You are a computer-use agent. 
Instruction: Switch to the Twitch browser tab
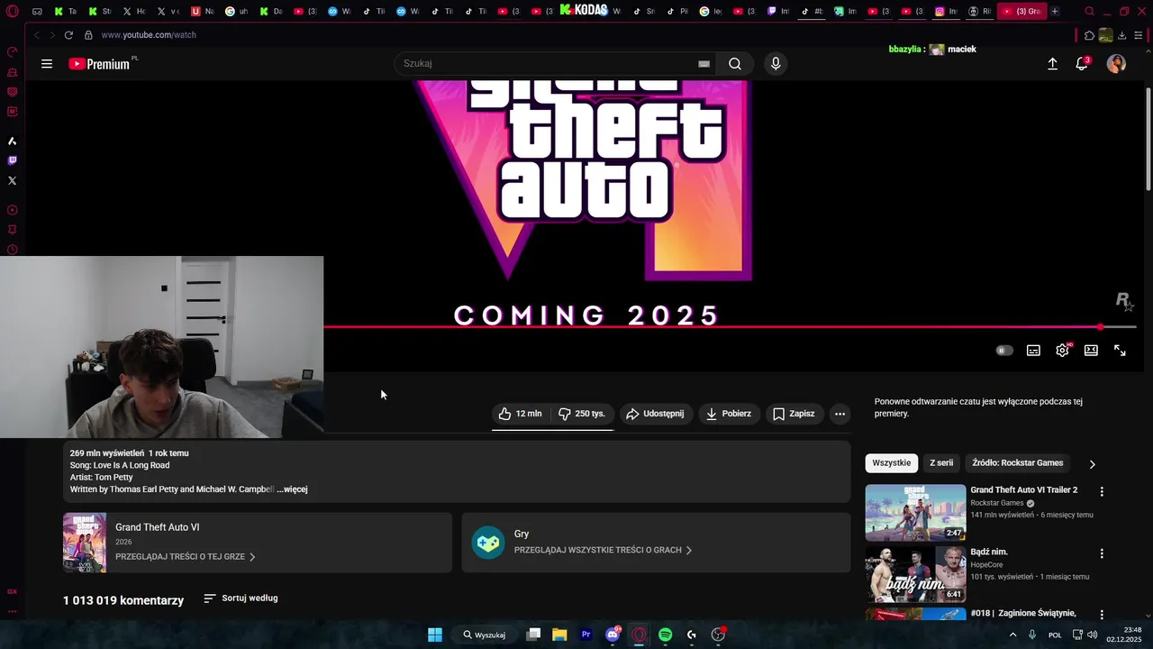tap(778, 12)
